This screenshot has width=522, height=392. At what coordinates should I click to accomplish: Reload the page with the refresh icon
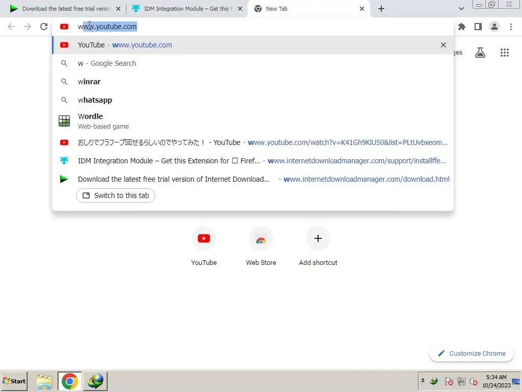[44, 27]
